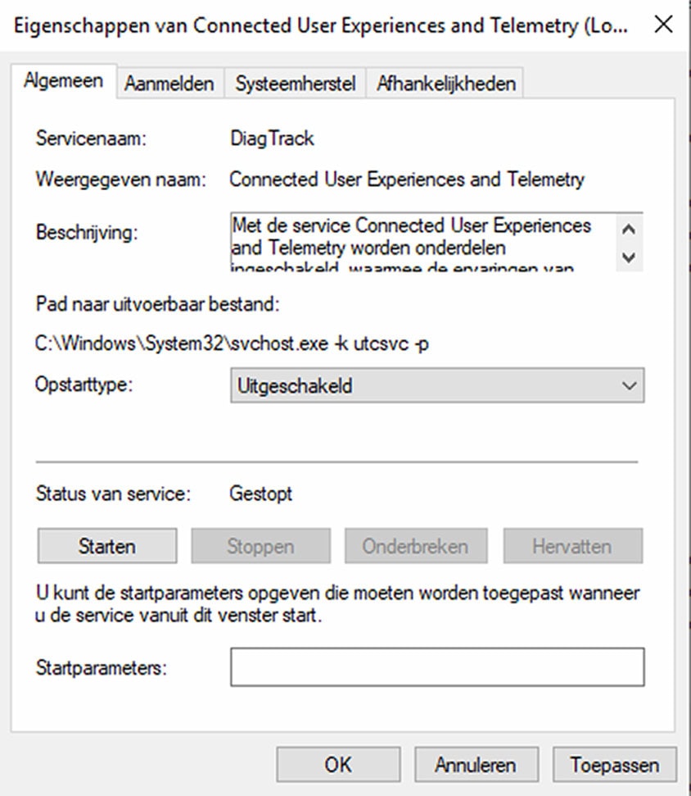The height and width of the screenshot is (796, 691).
Task: Close the properties dialog with the X
Action: [663, 25]
